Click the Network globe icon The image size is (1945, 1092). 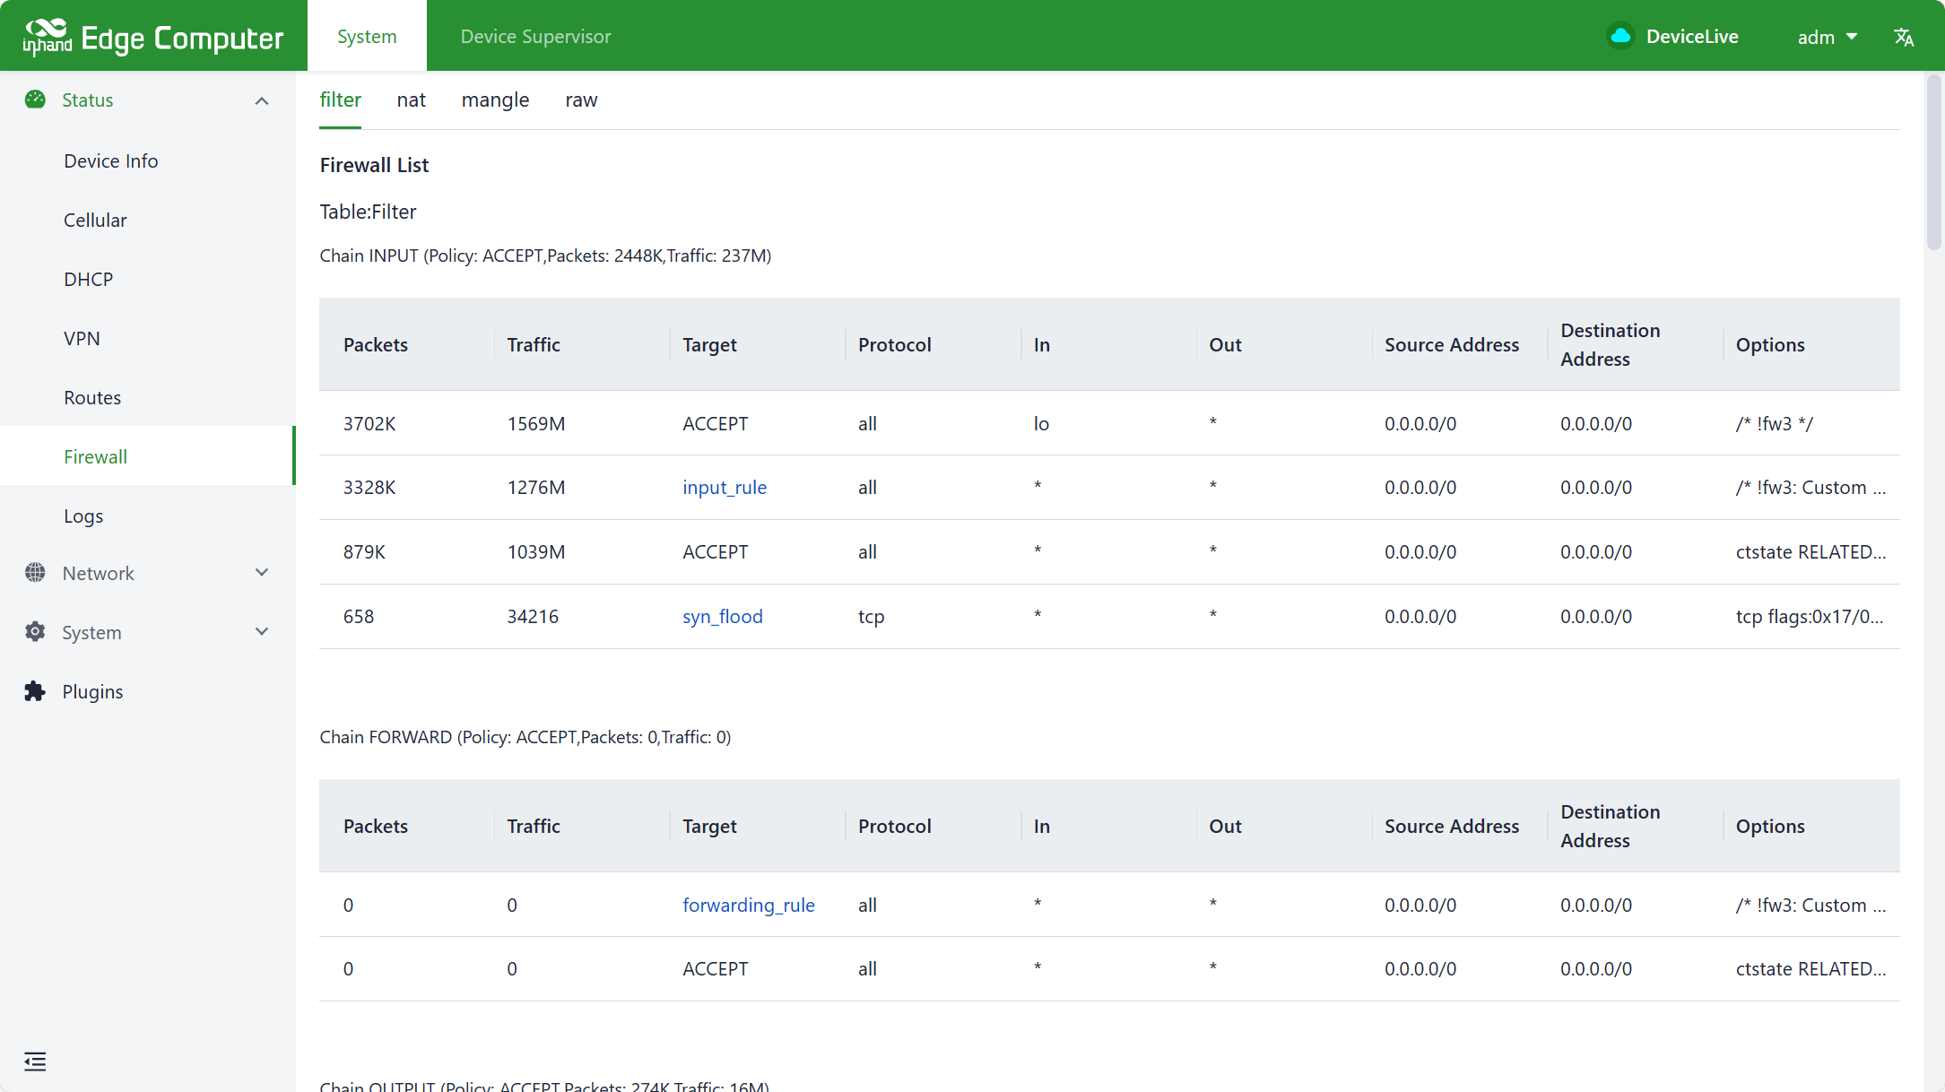[35, 573]
